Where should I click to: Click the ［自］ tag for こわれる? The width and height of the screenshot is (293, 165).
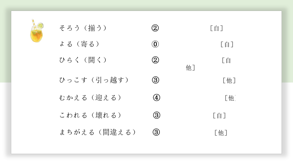219,116
